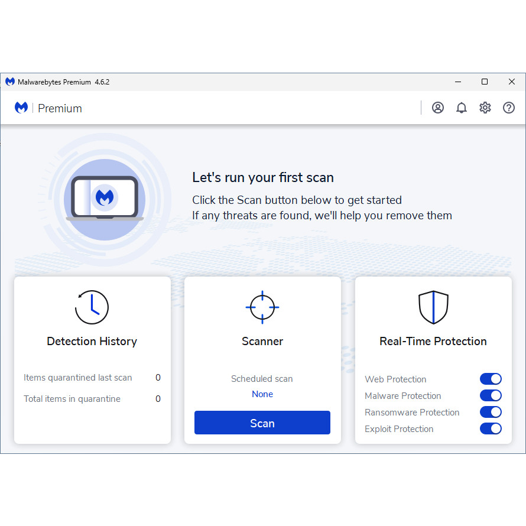The image size is (526, 526).
Task: Click the 'Ransomware Protection' label
Action: [412, 413]
